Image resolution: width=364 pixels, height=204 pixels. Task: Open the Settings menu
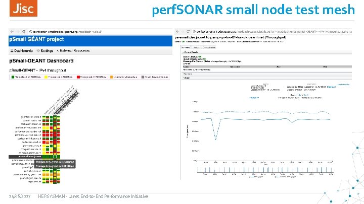[45, 51]
